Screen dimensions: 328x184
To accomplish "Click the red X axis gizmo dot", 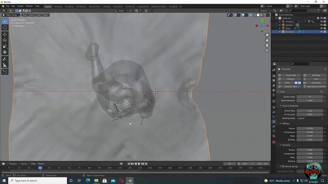I will (268, 26).
